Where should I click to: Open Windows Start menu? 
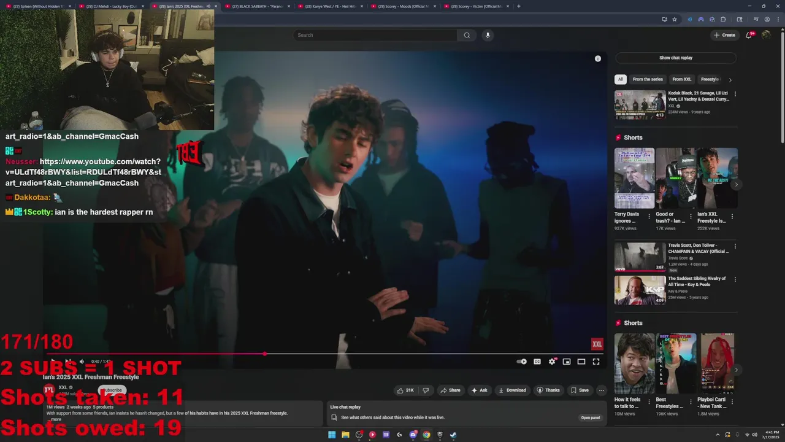click(x=332, y=435)
